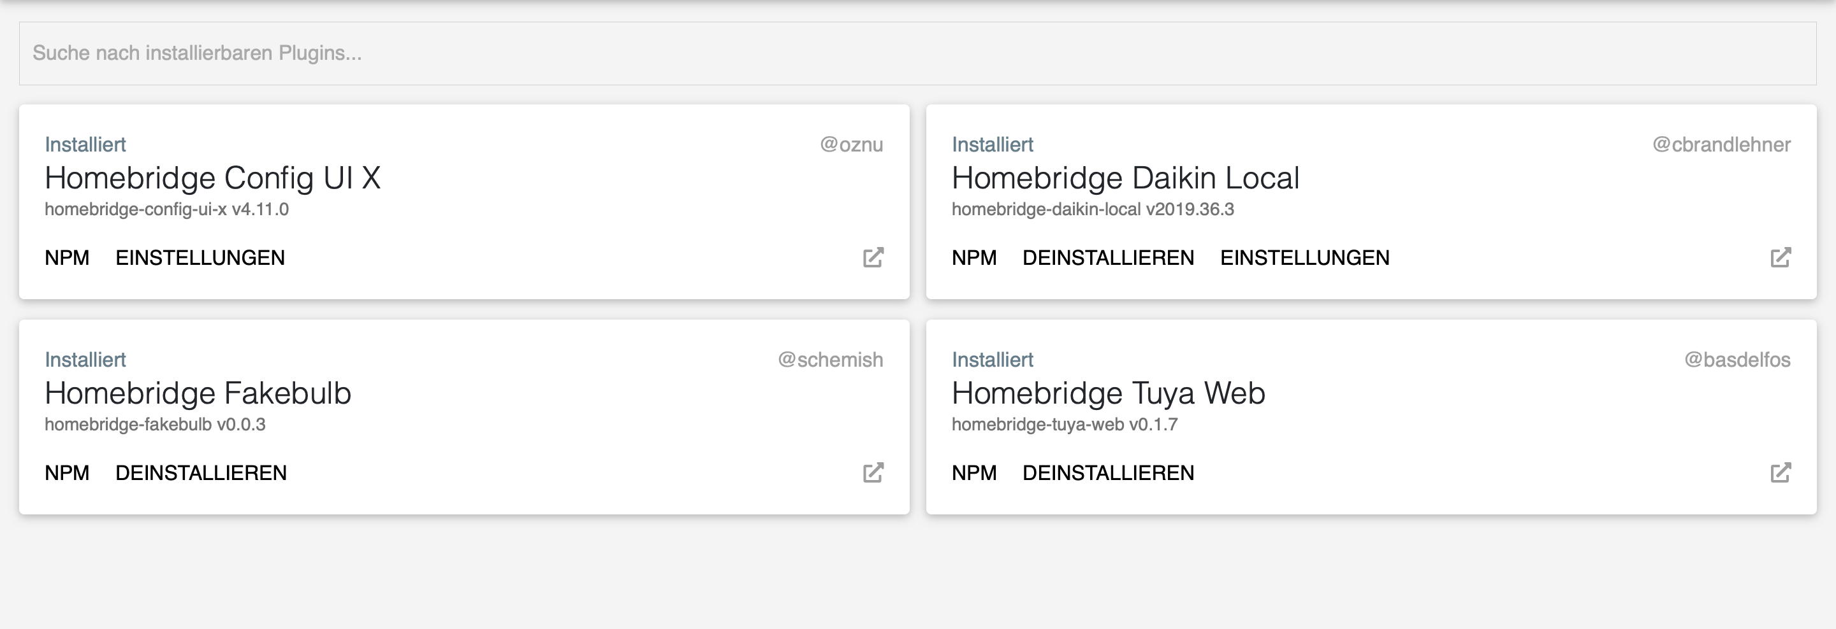The image size is (1836, 629).
Task: Open NPM page for Homebridge Config UI X
Action: 67,258
